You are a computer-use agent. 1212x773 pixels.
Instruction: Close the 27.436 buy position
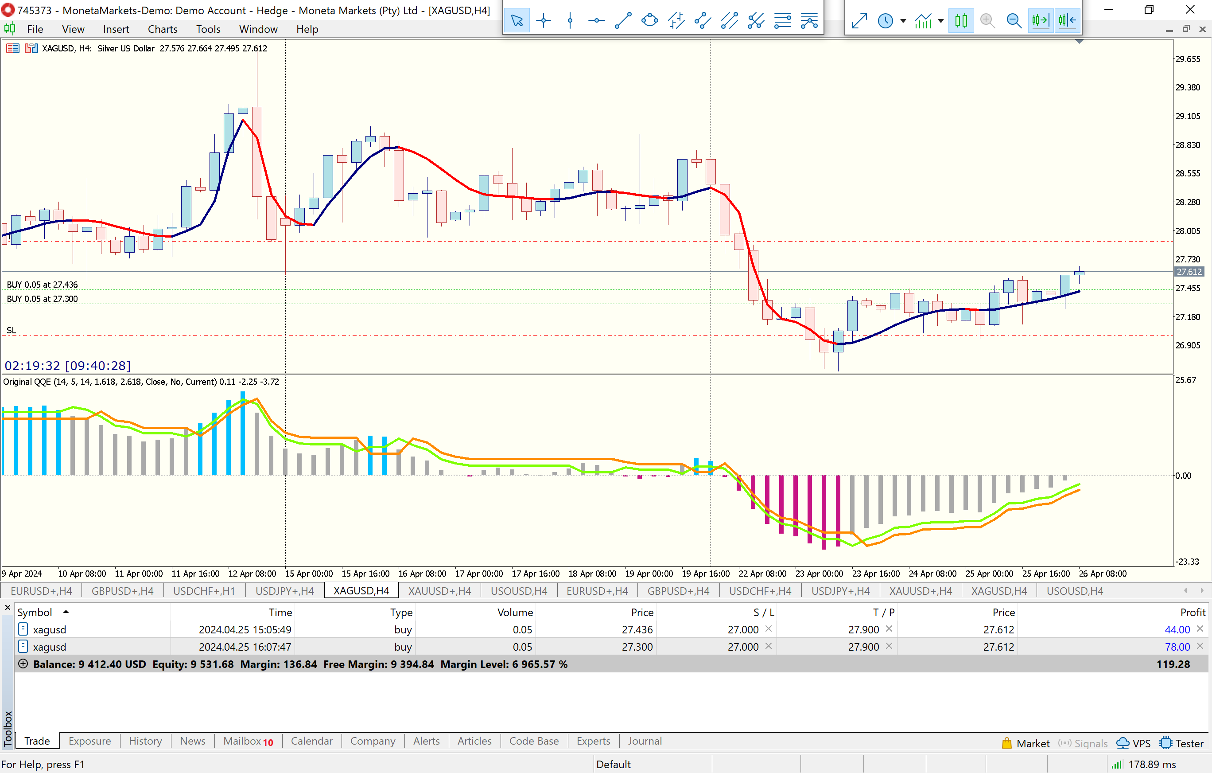point(1200,629)
